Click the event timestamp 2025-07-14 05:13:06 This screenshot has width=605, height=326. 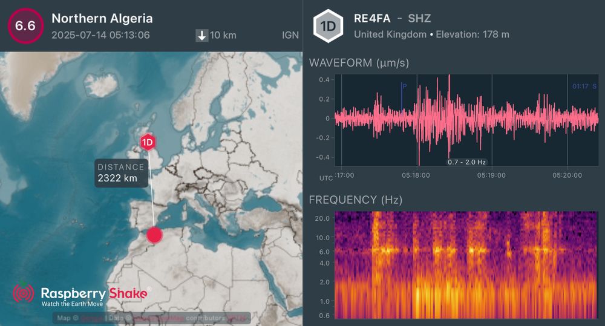pos(100,35)
